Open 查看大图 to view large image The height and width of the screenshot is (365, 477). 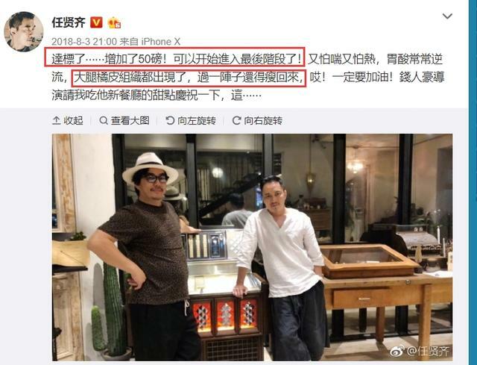(124, 121)
